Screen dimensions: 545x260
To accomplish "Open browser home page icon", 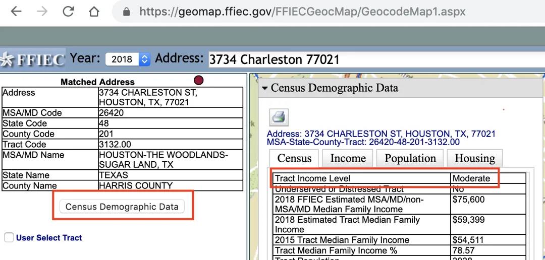I will [x=94, y=12].
